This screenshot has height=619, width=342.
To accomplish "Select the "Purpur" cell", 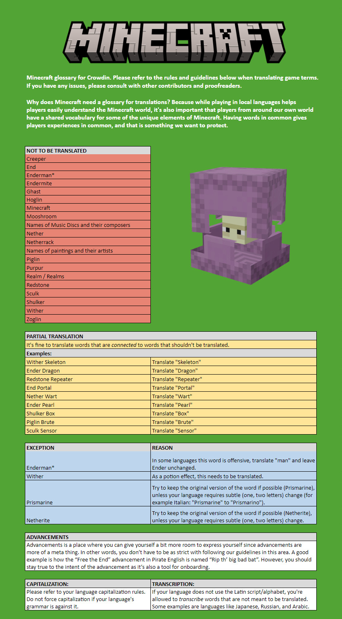I will (x=88, y=268).
